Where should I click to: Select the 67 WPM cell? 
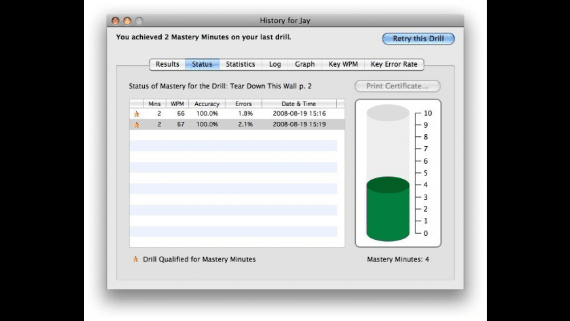point(181,124)
